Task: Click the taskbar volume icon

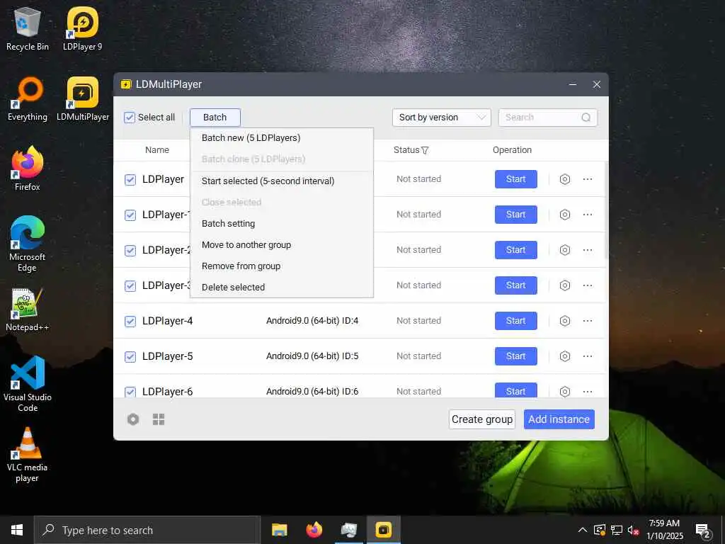Action: click(x=633, y=530)
